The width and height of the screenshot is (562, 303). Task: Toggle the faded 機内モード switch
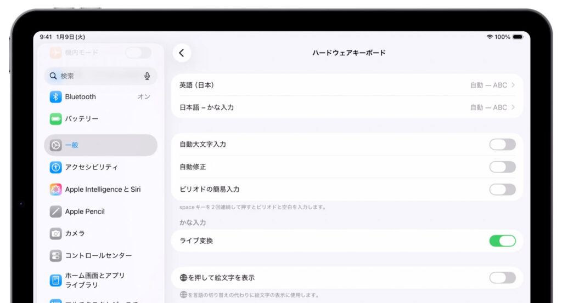coord(138,53)
